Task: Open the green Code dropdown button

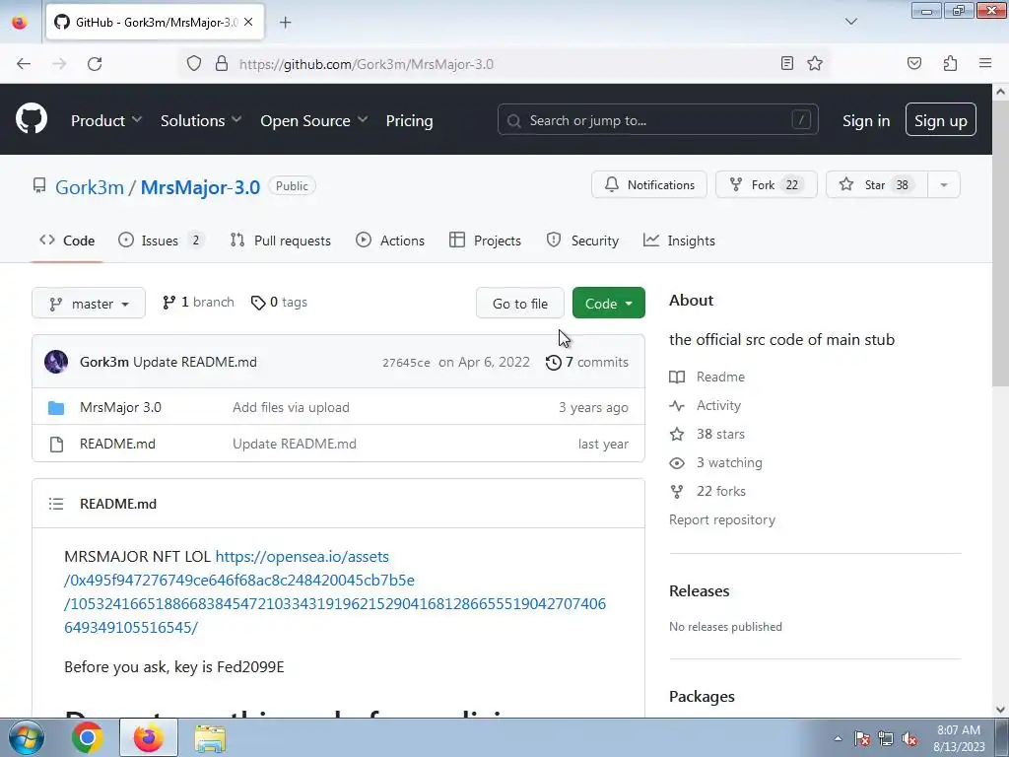Action: click(x=608, y=304)
